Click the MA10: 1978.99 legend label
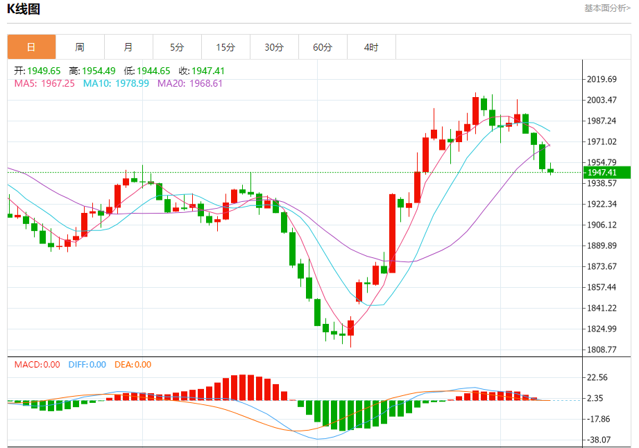This screenshot has height=448, width=639. pos(116,83)
